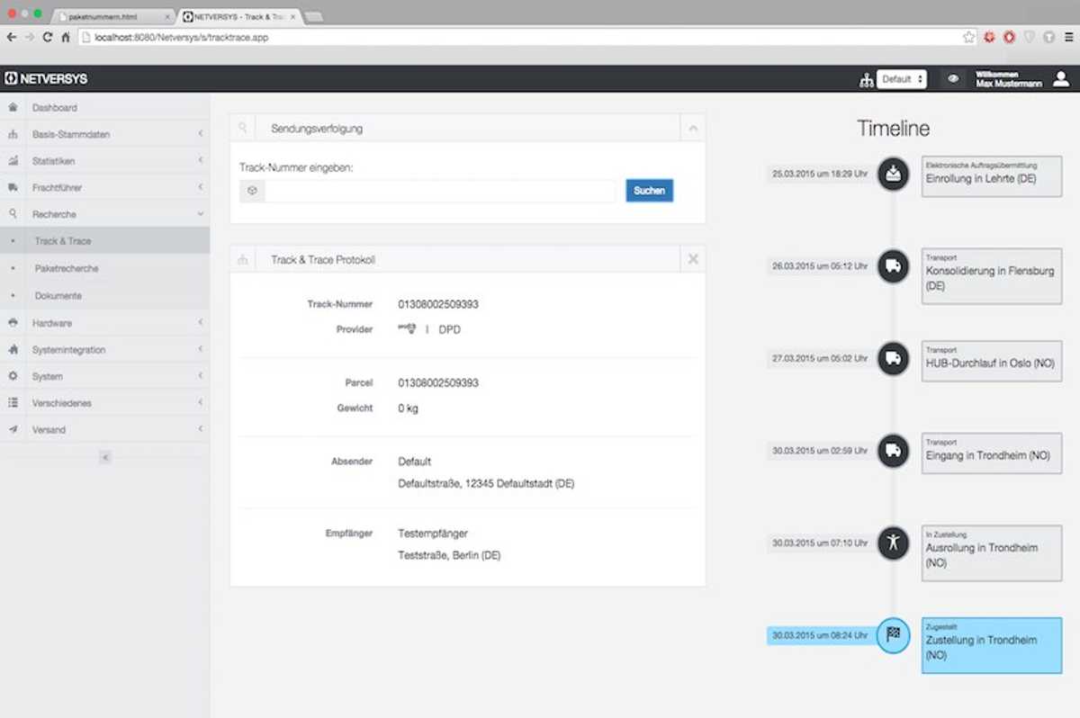This screenshot has width=1080, height=718.
Task: Click the Frachtführer truck icon
Action: point(12,187)
